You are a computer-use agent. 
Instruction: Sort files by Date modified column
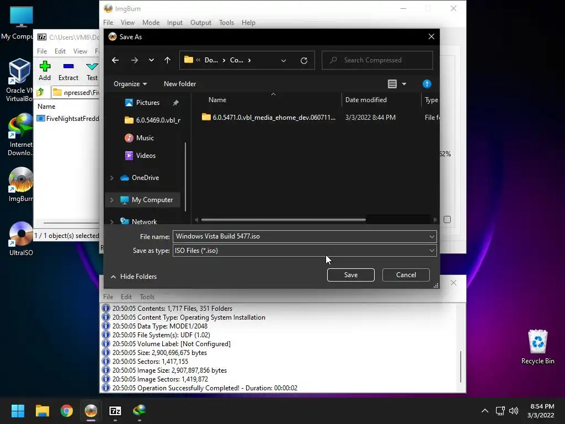point(366,100)
